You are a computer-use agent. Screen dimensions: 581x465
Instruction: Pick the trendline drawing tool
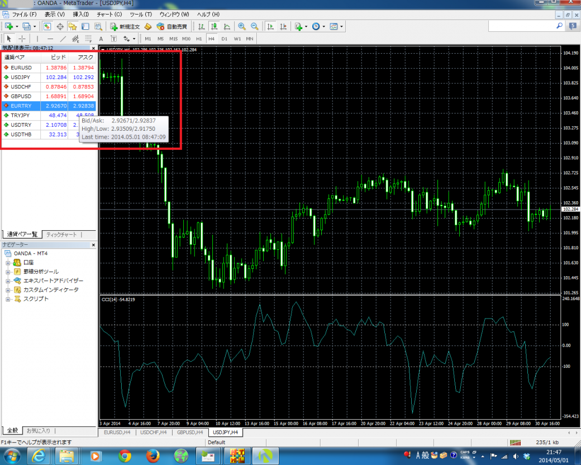(x=63, y=39)
